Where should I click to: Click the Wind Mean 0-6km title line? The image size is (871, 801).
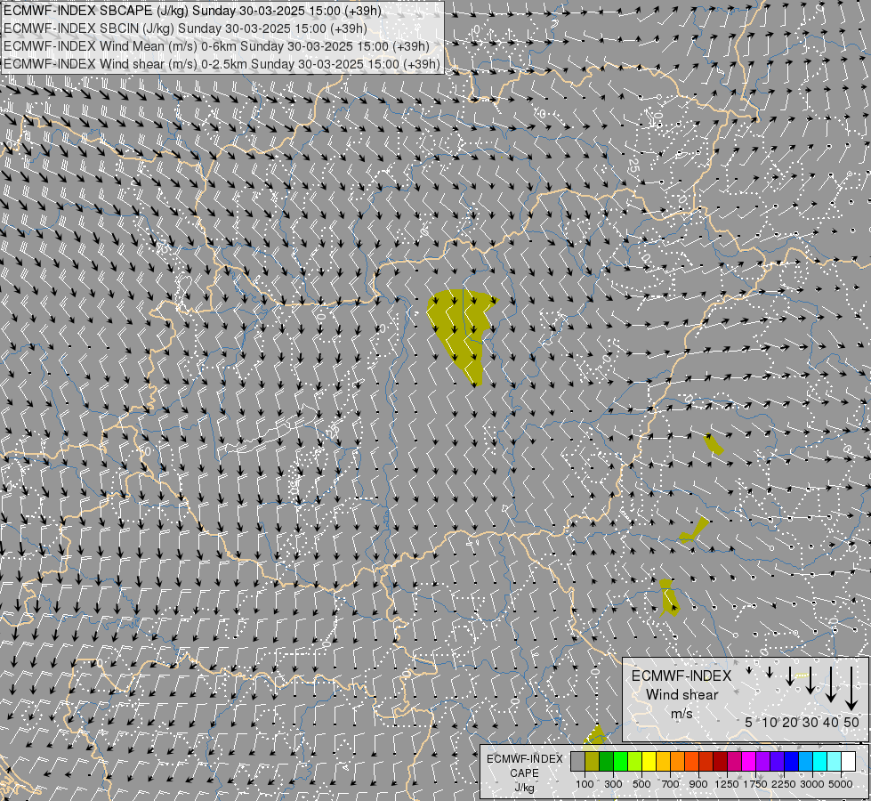click(216, 46)
